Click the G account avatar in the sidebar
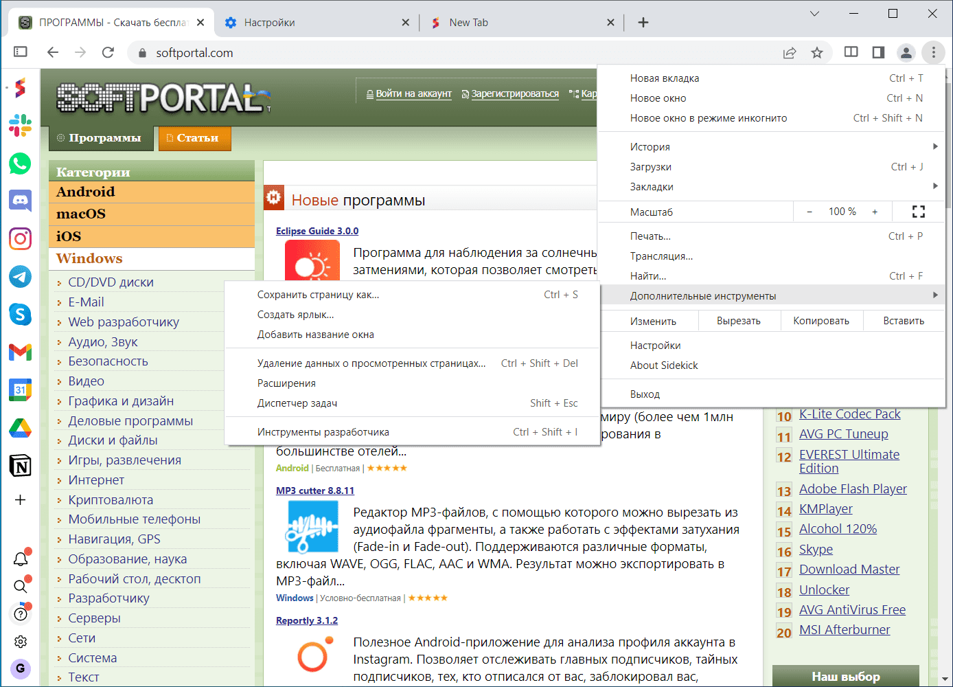 pos(21,668)
